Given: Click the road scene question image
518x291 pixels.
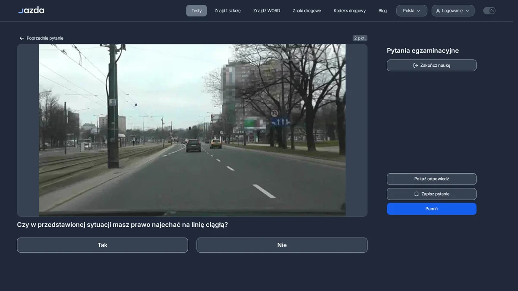Looking at the screenshot, I should click(192, 130).
